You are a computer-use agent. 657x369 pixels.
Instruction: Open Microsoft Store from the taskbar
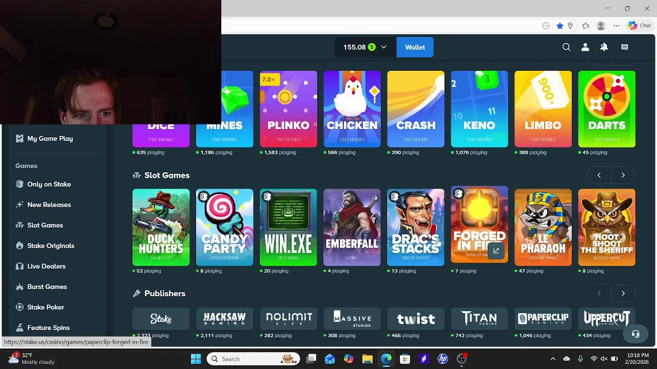click(x=405, y=359)
